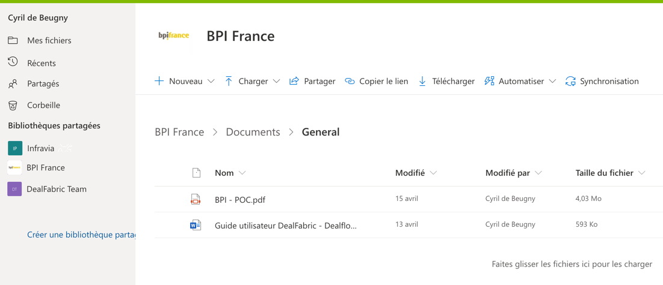
Task: Click the 593 Ko file size
Action: [x=587, y=224]
